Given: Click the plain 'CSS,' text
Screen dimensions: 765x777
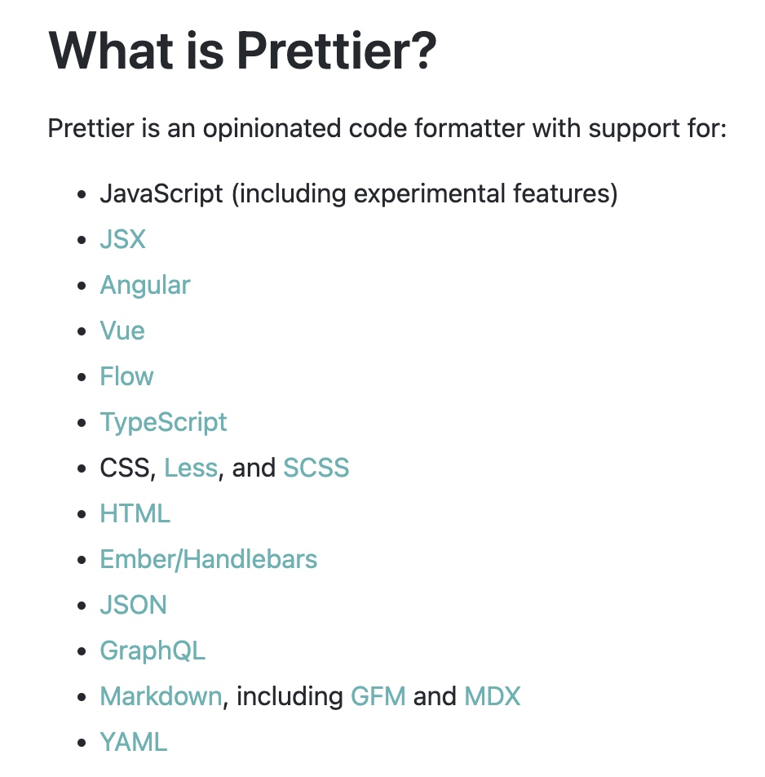Looking at the screenshot, I should [x=128, y=468].
